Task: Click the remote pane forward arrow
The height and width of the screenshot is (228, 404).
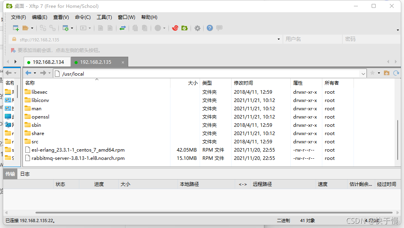Action: [43, 73]
